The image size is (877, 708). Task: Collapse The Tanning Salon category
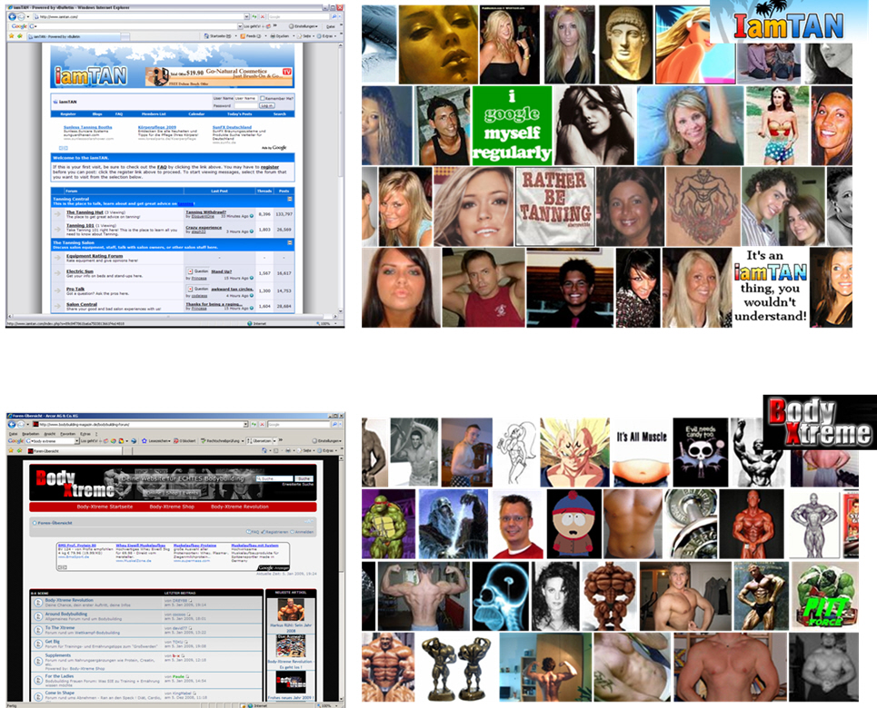pyautogui.click(x=290, y=242)
